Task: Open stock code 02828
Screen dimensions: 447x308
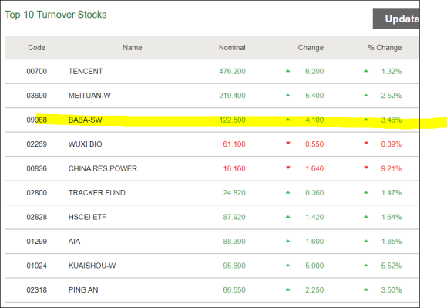Action: coord(36,217)
